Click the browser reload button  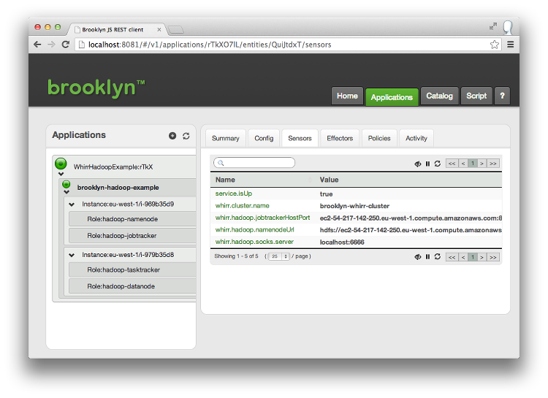[66, 45]
